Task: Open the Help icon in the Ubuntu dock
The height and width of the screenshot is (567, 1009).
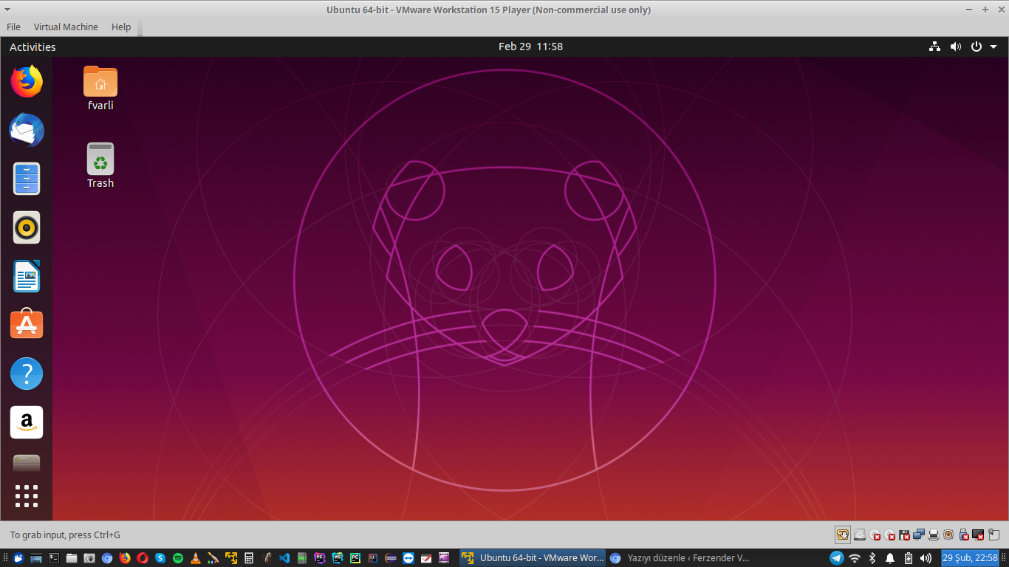Action: tap(27, 374)
